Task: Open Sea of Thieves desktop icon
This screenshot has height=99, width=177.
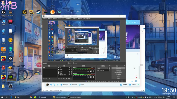Action: pyautogui.click(x=11, y=51)
